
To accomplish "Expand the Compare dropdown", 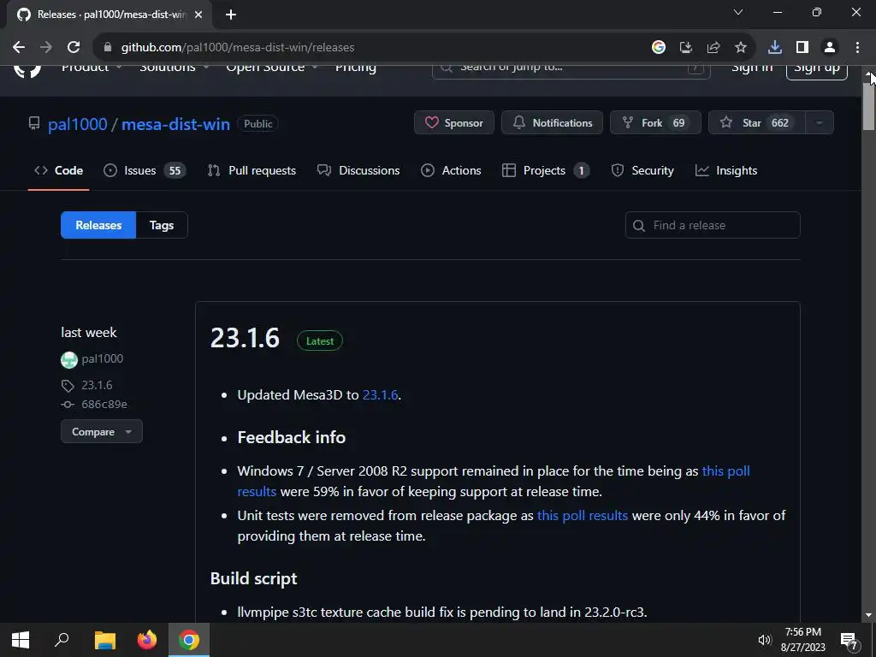I will click(x=101, y=432).
